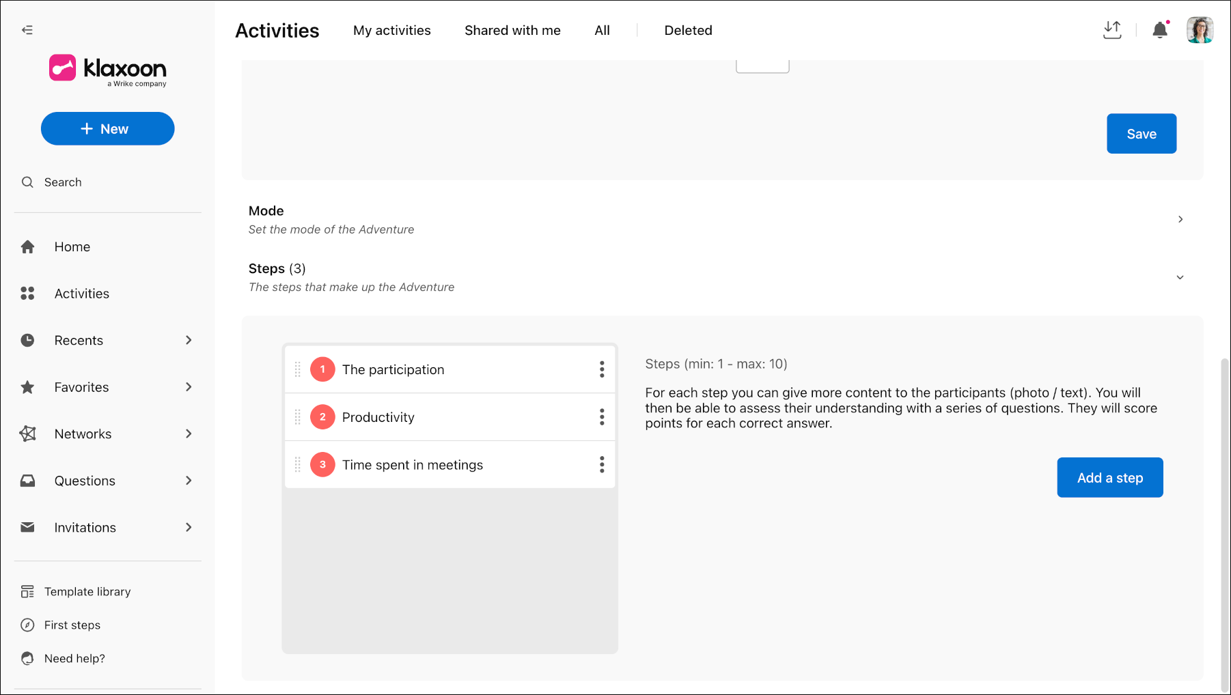This screenshot has width=1231, height=695.
Task: Expand the Questions submenu arrow
Action: [189, 481]
